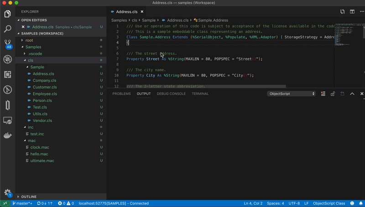Open the Docker view icon
This screenshot has height=207, width=365.
[7, 135]
